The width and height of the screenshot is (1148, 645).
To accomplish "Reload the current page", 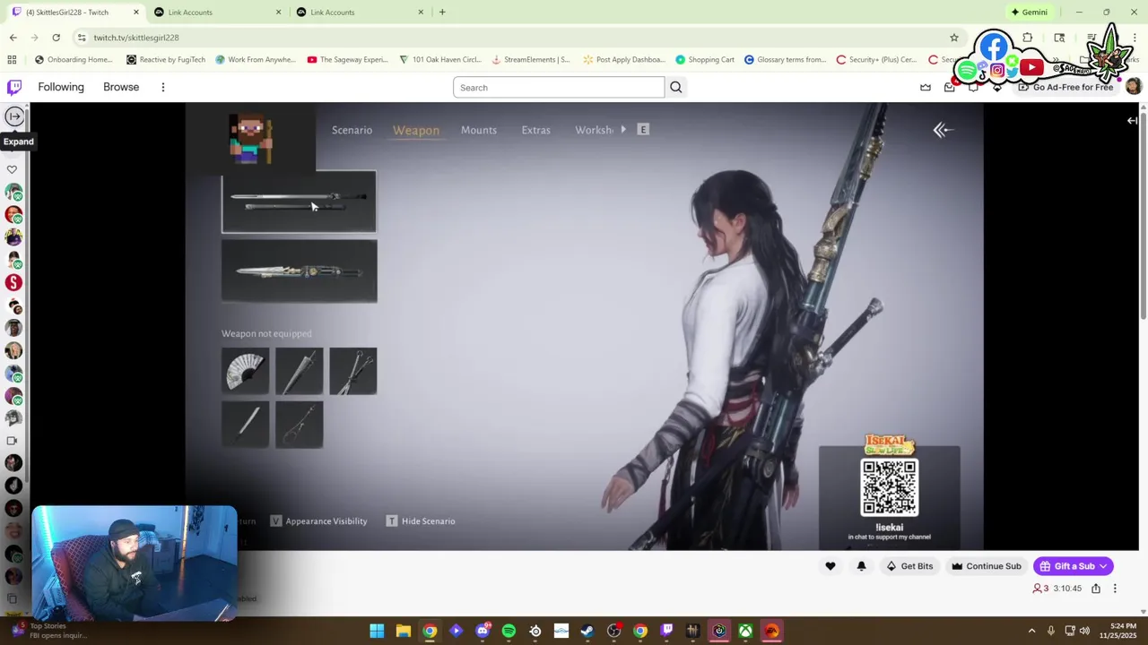I will [x=56, y=38].
